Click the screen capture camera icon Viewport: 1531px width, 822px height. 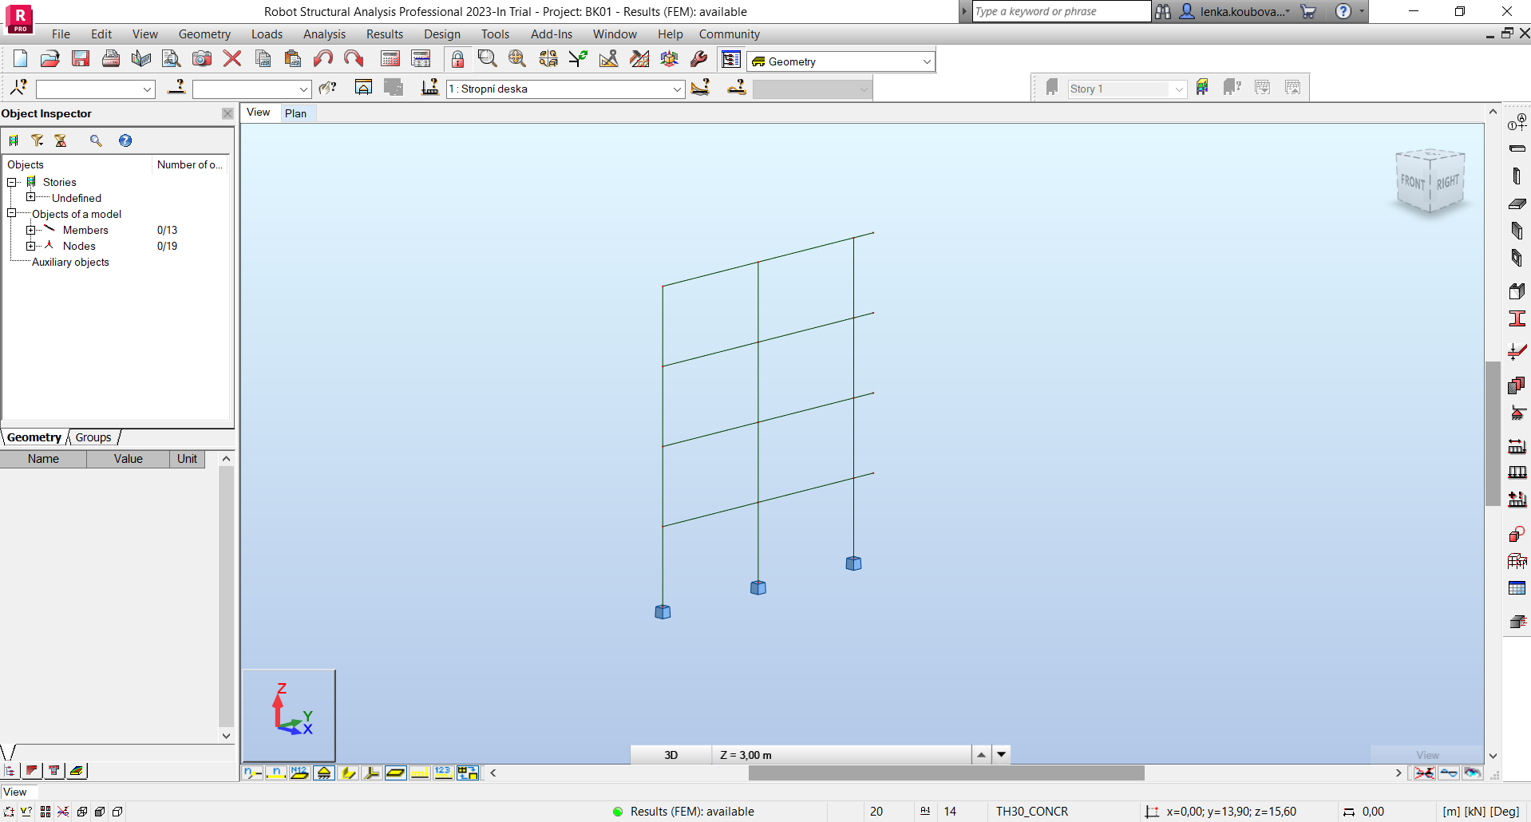(202, 58)
